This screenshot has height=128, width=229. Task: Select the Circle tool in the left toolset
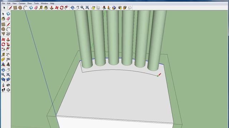pyautogui.click(x=3, y=29)
